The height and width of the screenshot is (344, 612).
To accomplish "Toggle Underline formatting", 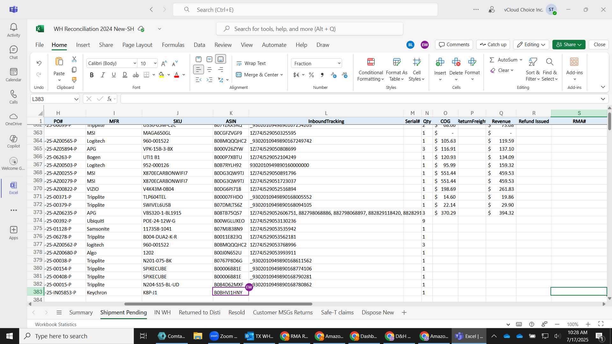I will [x=113, y=75].
